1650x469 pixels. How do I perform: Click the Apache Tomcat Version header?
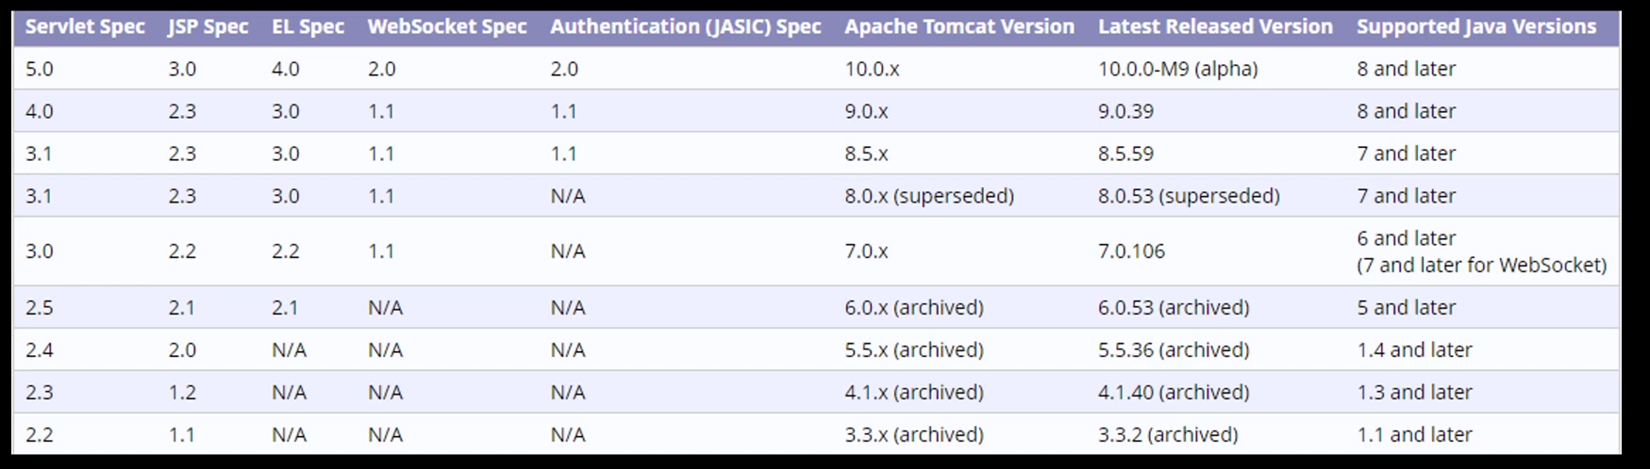click(x=959, y=26)
